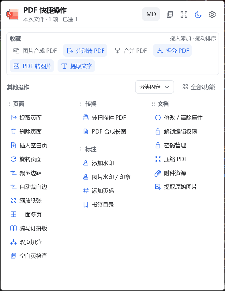The image size is (225, 291).
Task: Click the 压缩 PDF label text
Action: (175, 159)
